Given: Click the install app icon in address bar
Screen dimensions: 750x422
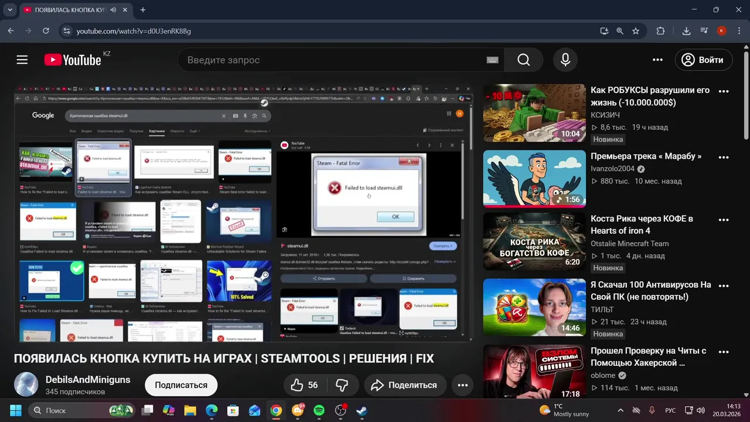Looking at the screenshot, I should pos(604,30).
